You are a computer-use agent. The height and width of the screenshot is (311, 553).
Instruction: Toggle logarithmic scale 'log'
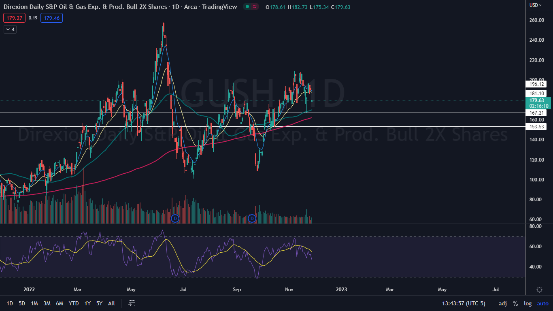tap(527, 303)
